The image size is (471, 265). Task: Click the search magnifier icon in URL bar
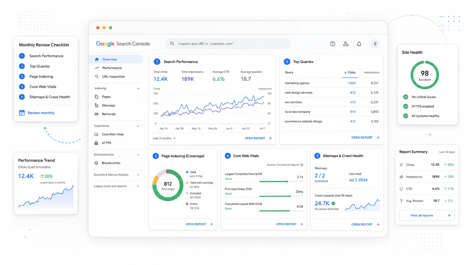(172, 44)
